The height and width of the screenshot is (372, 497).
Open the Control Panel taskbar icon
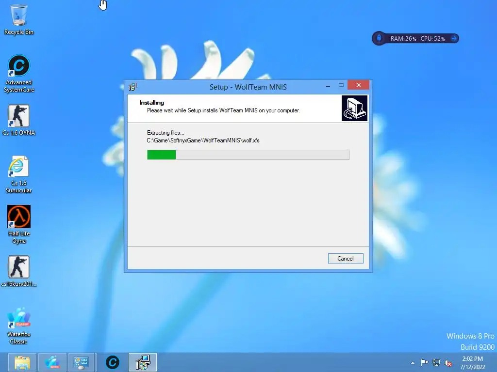pos(81,362)
